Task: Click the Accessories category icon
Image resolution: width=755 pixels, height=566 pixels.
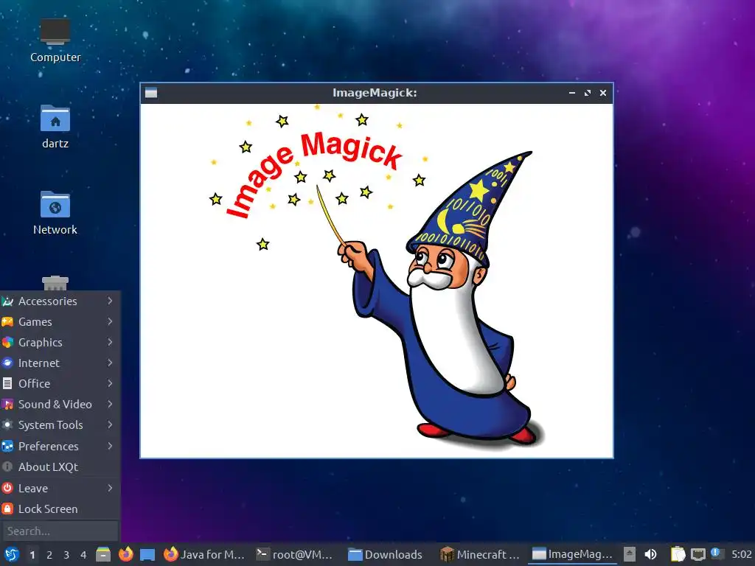Action: (x=7, y=301)
